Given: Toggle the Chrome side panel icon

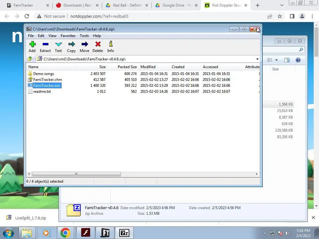Looking at the screenshot, I should 292,16.
